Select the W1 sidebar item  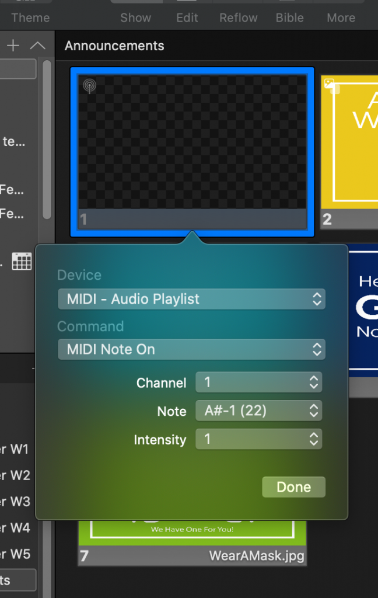[x=15, y=449]
